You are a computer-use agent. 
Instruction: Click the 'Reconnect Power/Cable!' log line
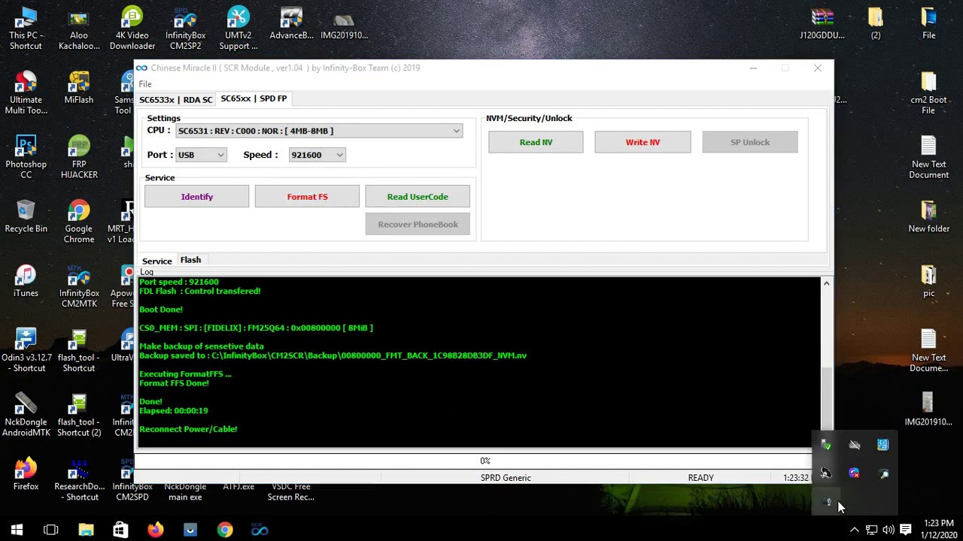click(188, 429)
